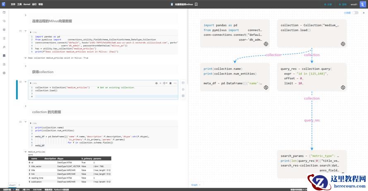The width and height of the screenshot is (368, 191).
Task: Click the bookmark icon beside the notebook title
Action: coord(196,4)
